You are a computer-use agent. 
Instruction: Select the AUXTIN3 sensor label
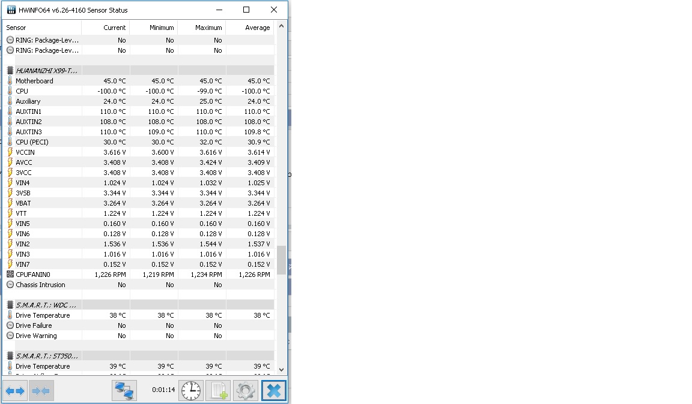tap(29, 132)
